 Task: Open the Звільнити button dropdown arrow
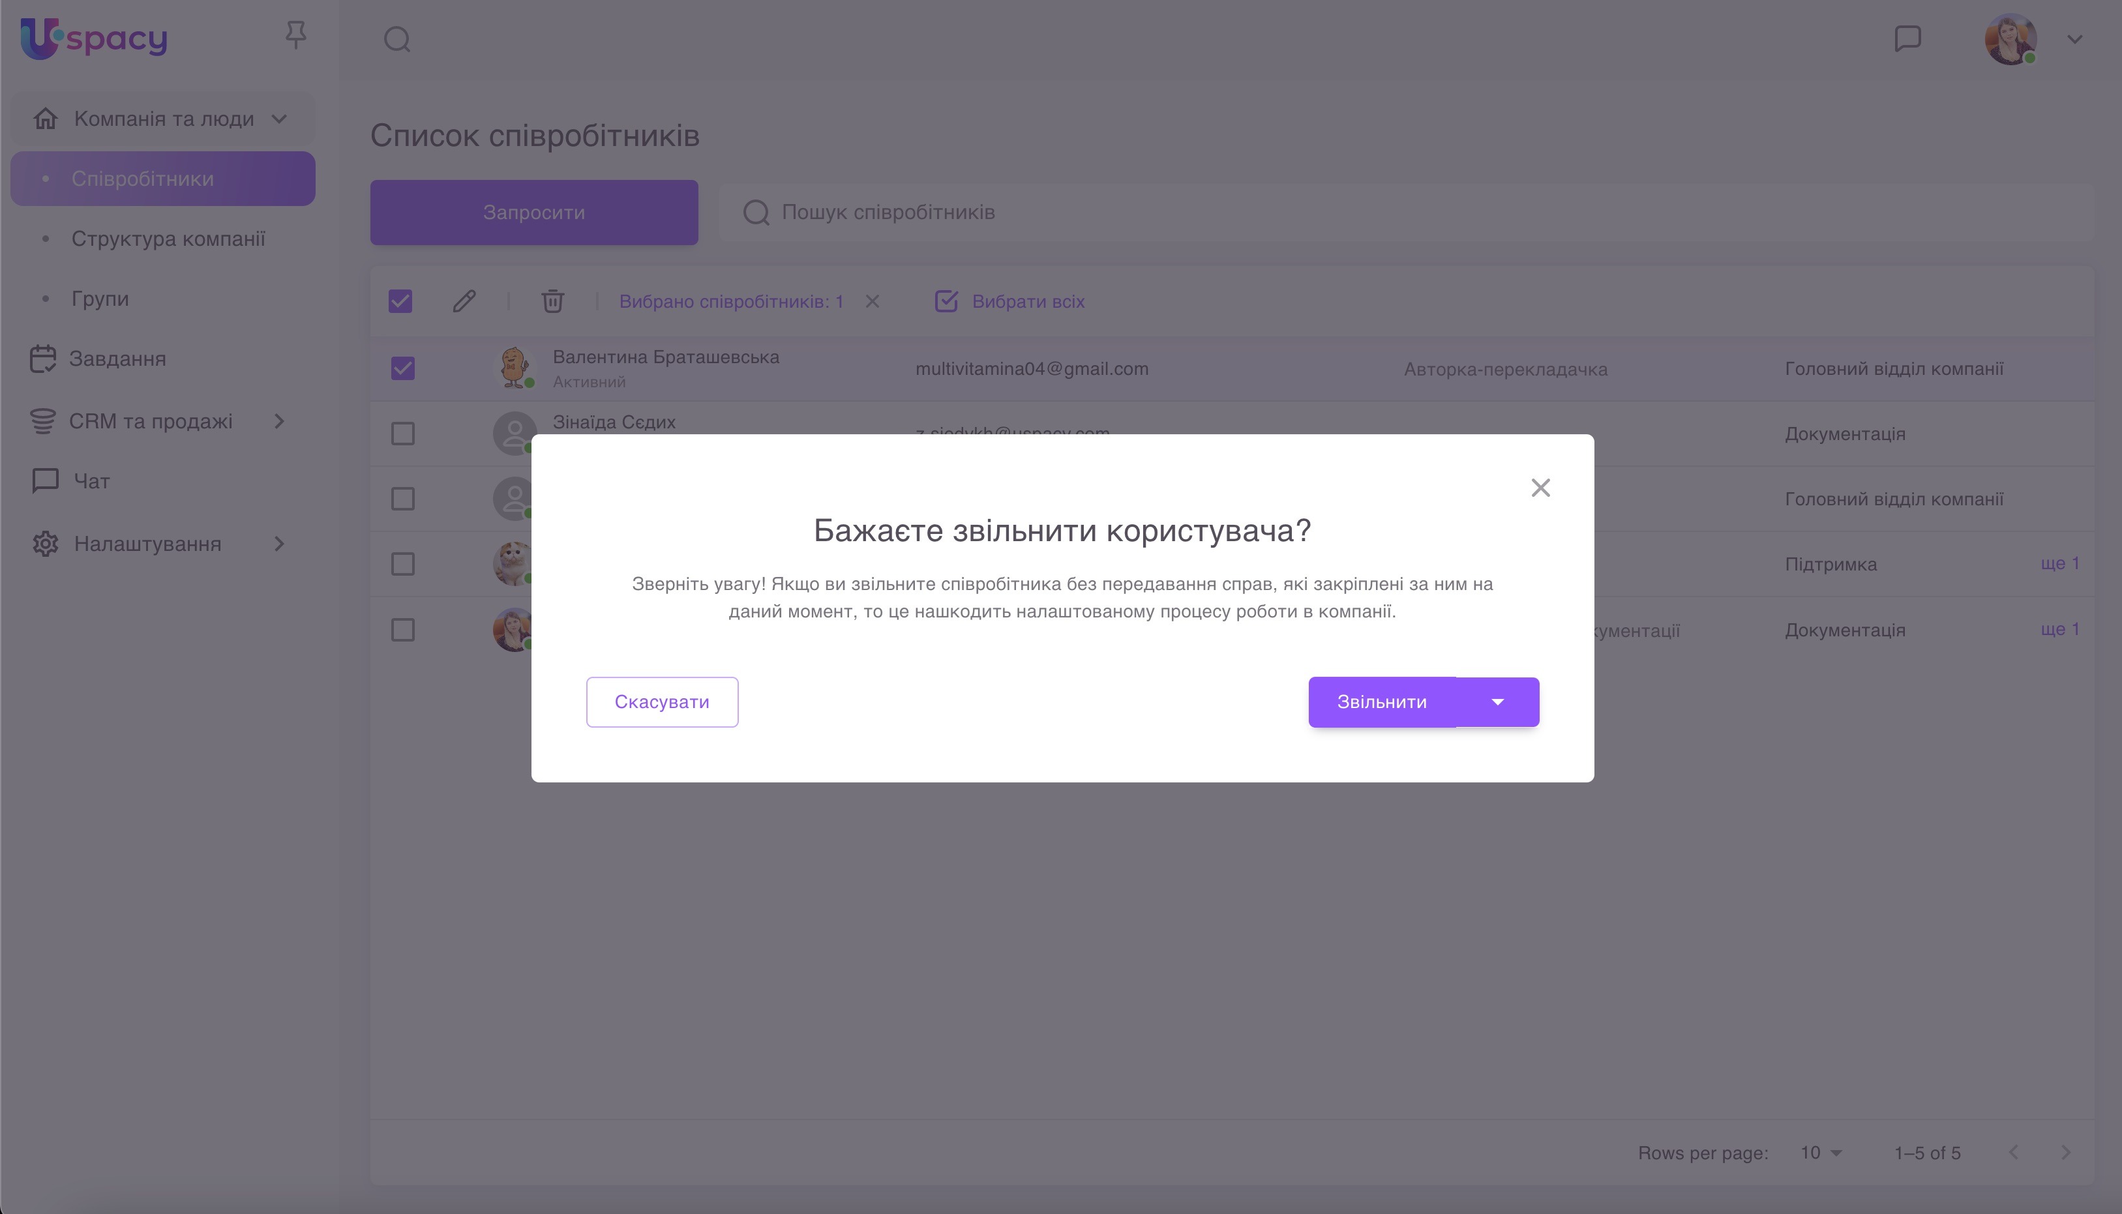(x=1497, y=702)
